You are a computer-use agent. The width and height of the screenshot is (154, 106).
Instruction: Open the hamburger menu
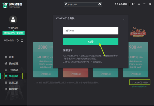tap(139, 4)
